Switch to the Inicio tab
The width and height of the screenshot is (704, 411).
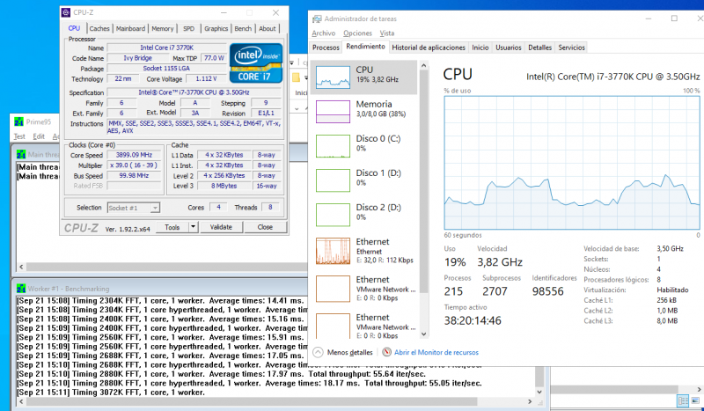point(480,48)
